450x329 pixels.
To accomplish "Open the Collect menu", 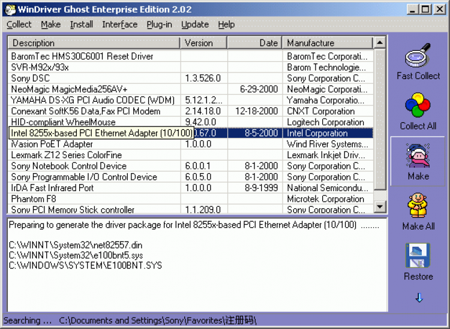I will coord(19,25).
